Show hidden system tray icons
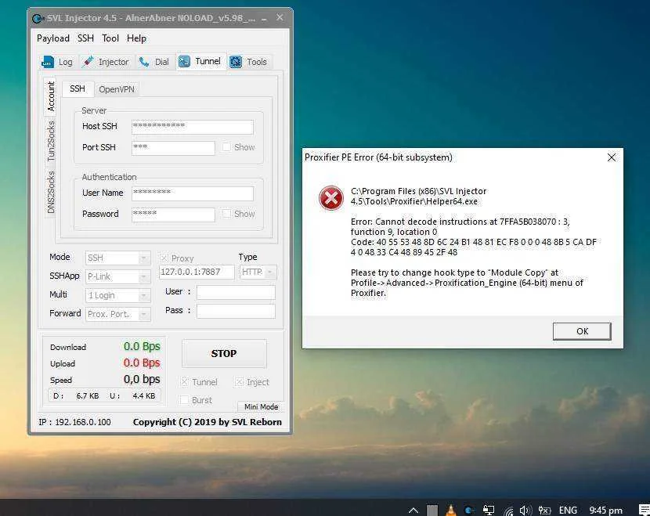Image resolution: width=650 pixels, height=516 pixels. [x=413, y=510]
